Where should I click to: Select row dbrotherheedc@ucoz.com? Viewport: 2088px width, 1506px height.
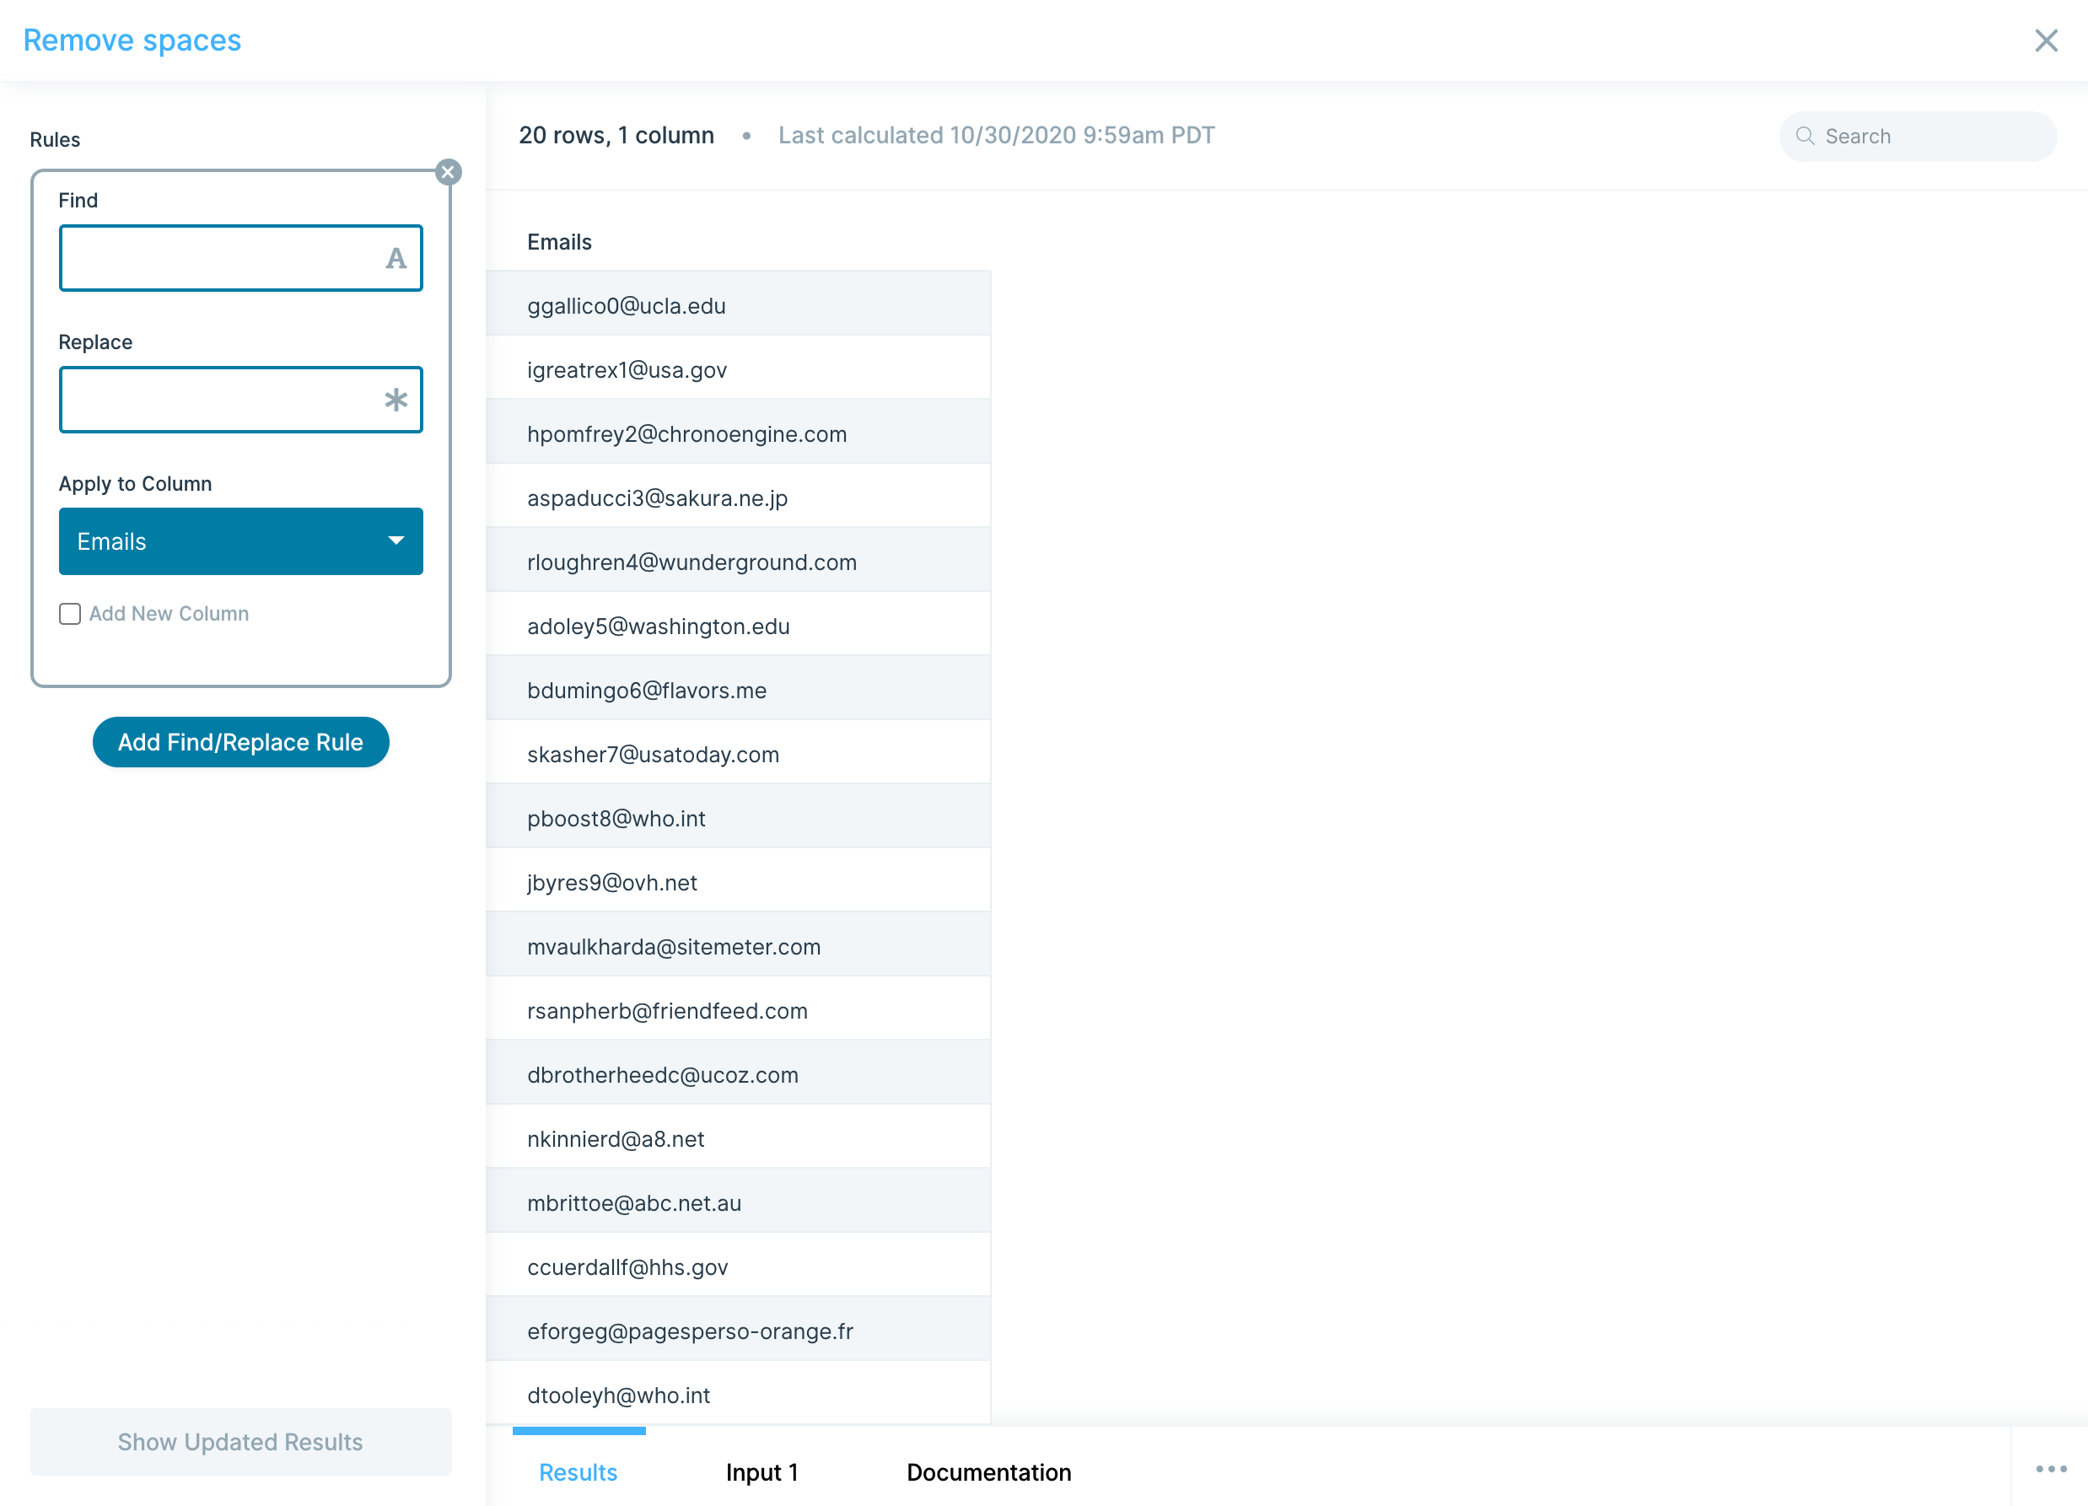click(739, 1073)
